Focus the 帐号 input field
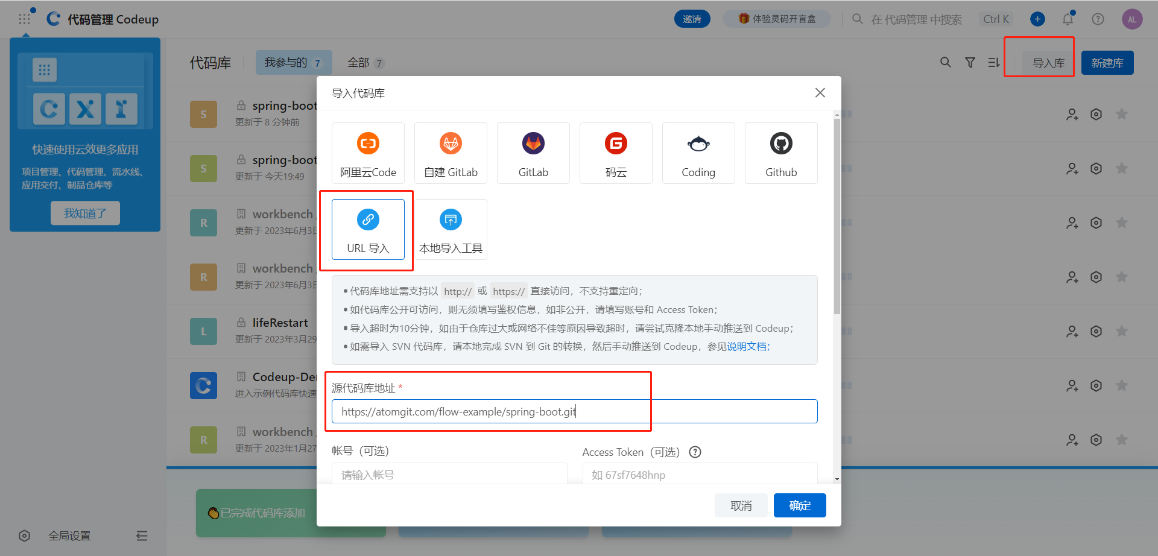This screenshot has height=556, width=1158. (449, 474)
